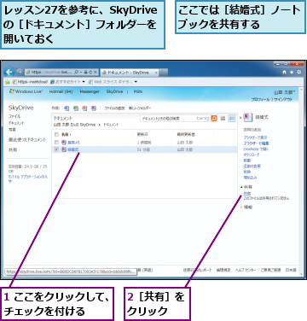Viewport: 307px width, 321px height.
Task: Click the 共有 link under sharing section
Action: click(247, 194)
